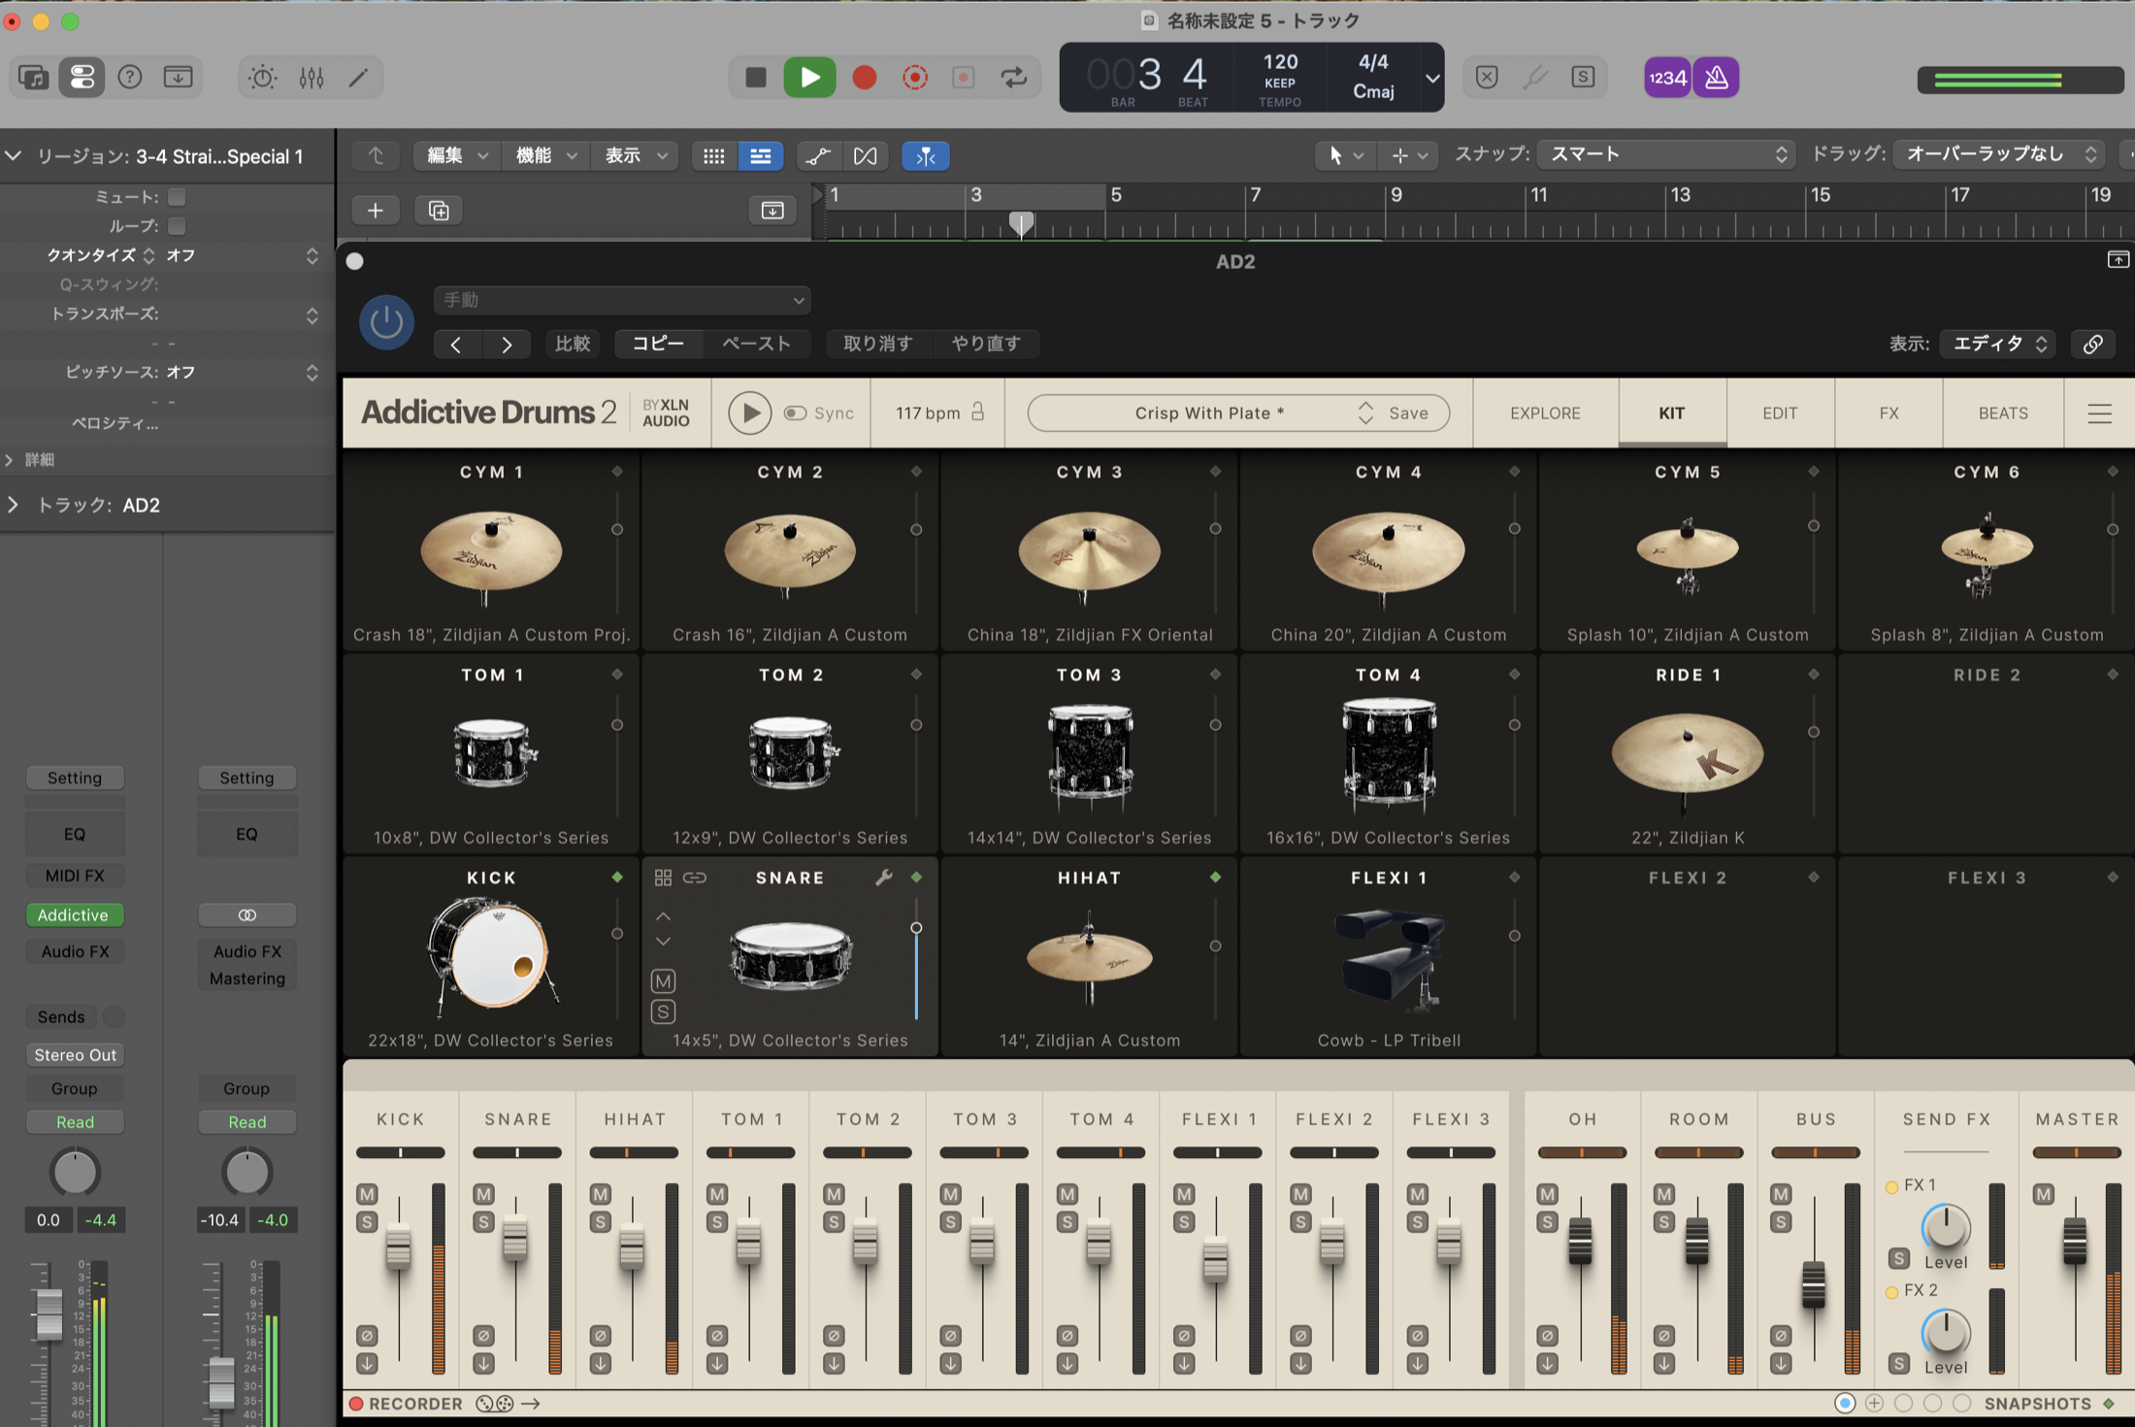Viewport: 2135px width, 1427px height.
Task: Adjust the MASTER channel fader
Action: 2074,1240
